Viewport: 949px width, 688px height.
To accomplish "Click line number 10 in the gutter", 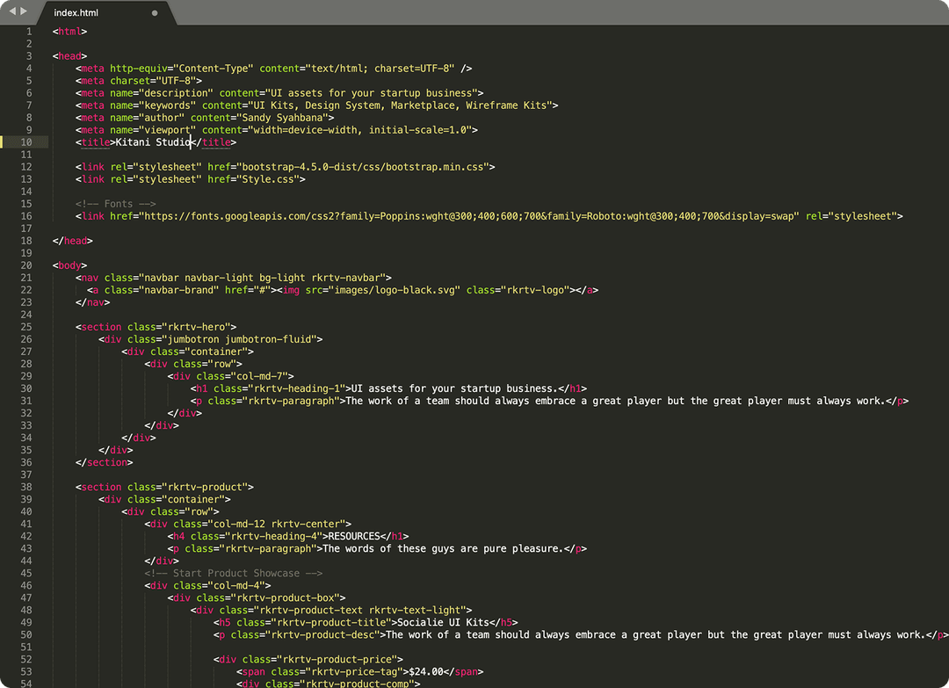I will pos(26,142).
